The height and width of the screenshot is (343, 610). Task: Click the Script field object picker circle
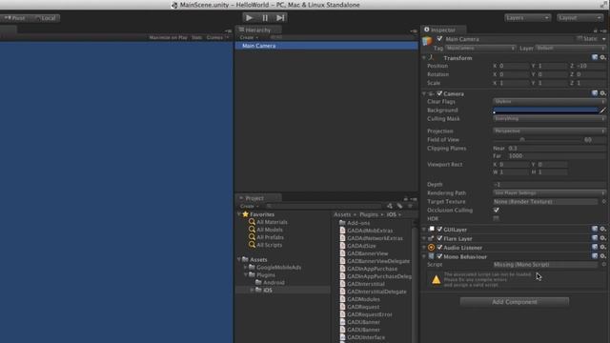pos(603,264)
